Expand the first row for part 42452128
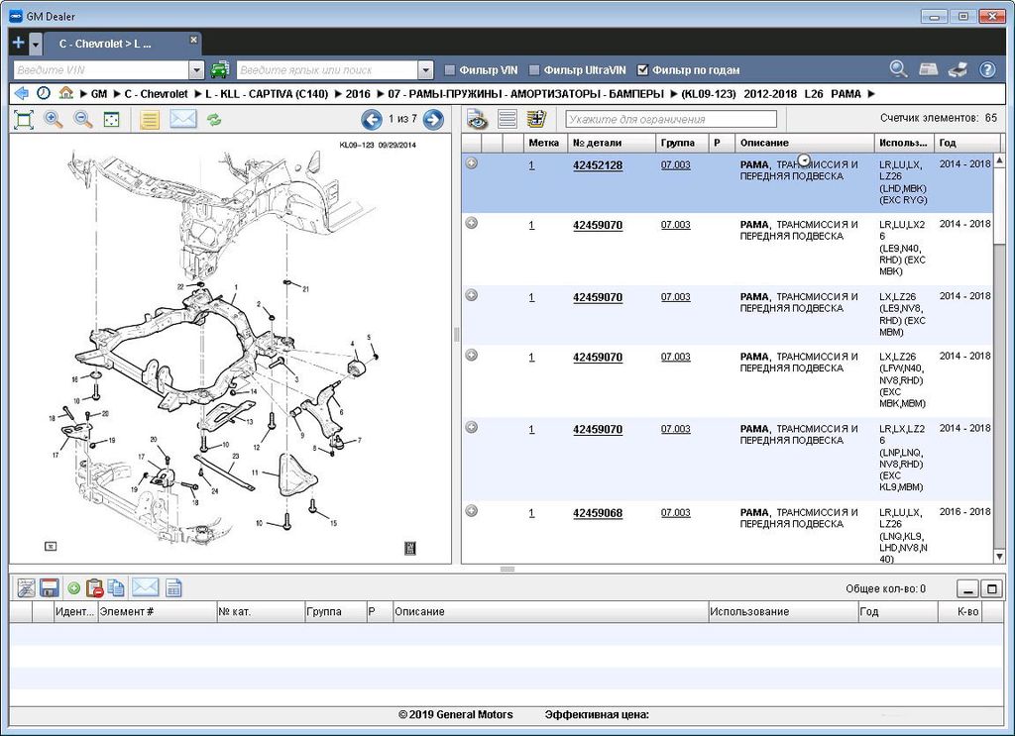 coord(472,163)
